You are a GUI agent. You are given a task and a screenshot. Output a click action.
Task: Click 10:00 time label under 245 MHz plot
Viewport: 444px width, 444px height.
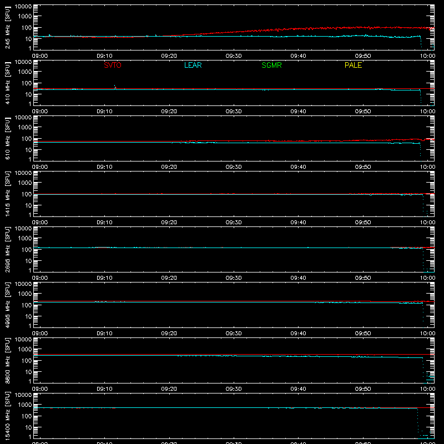coord(427,56)
